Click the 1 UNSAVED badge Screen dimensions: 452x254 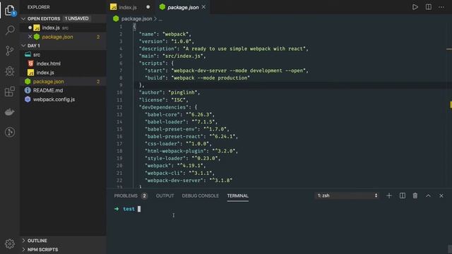[76, 18]
